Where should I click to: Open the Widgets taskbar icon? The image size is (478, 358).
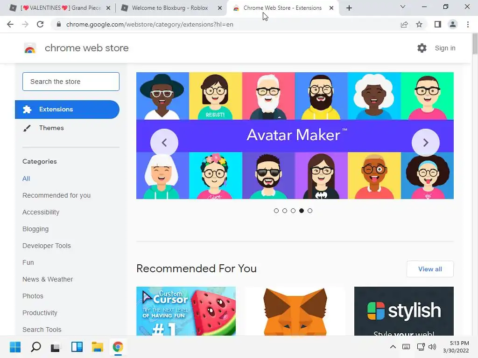click(x=77, y=347)
